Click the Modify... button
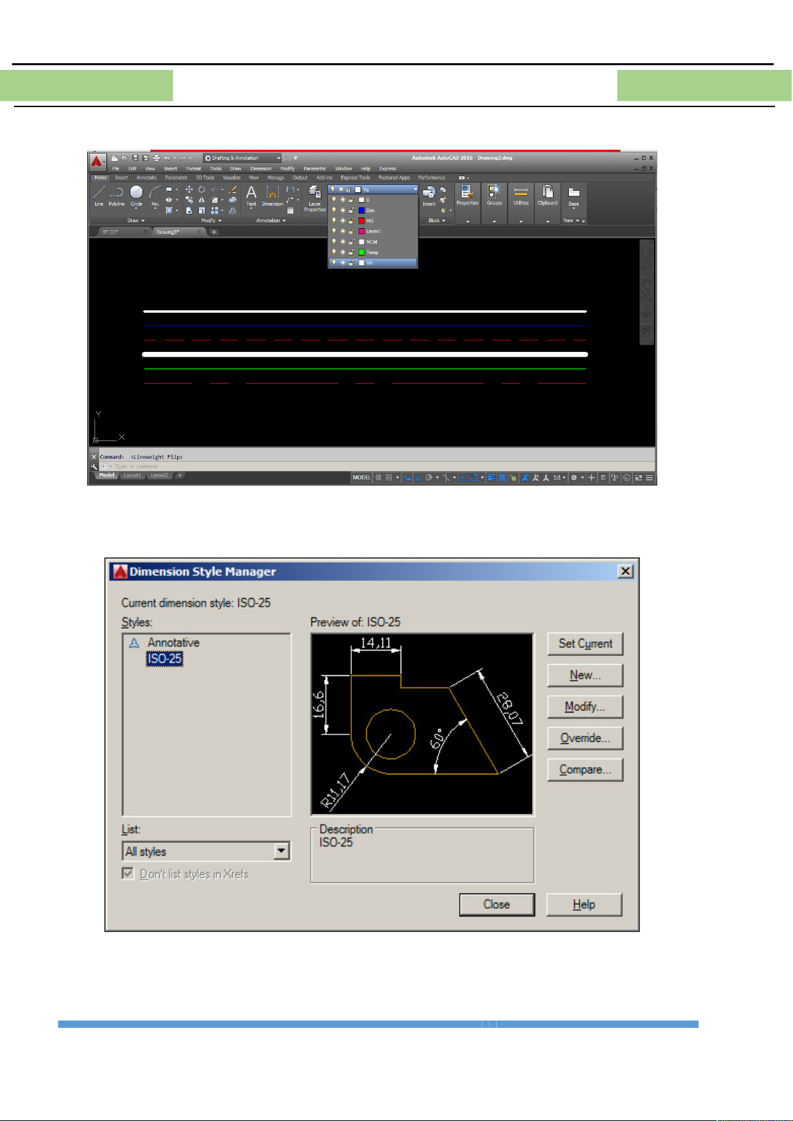 coord(585,707)
